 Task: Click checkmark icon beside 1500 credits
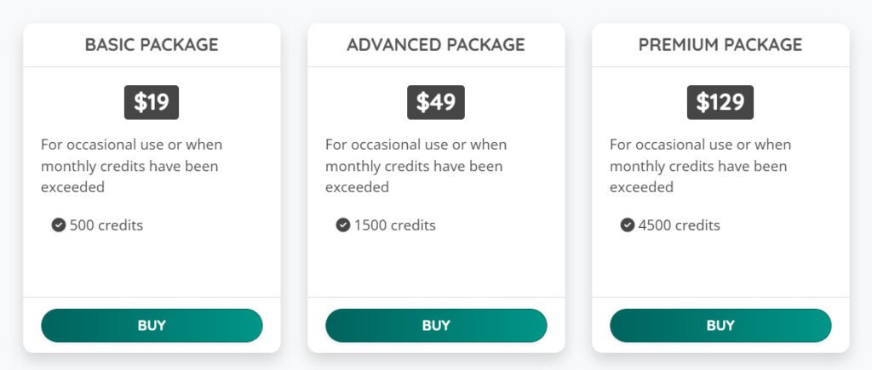click(343, 225)
